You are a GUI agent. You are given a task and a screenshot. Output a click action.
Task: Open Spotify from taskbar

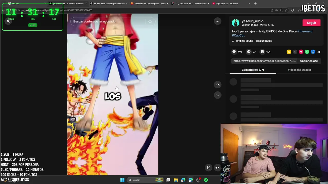tap(206, 180)
